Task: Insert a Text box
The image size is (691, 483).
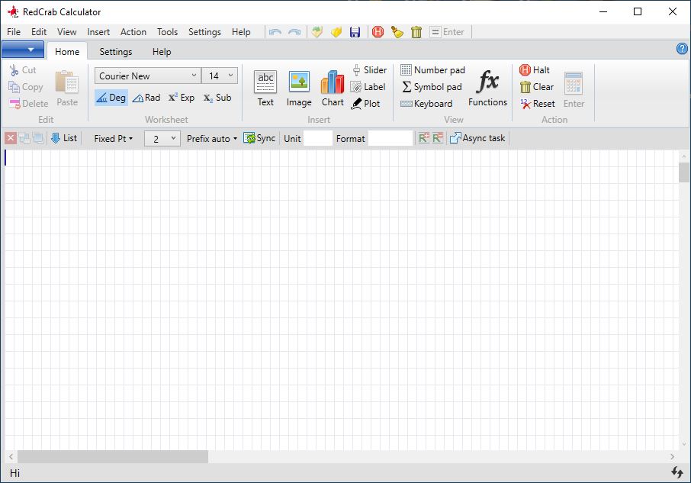Action: pos(265,89)
